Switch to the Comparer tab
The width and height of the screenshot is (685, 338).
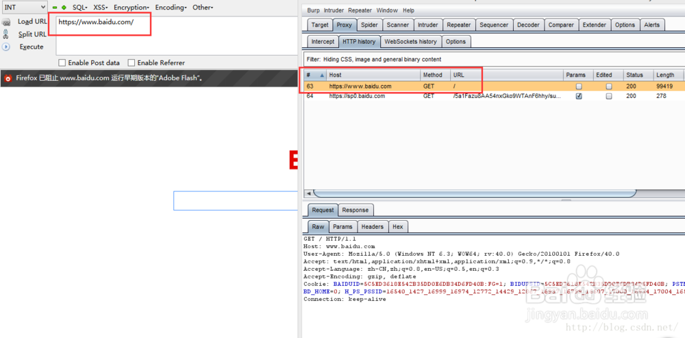pos(561,25)
